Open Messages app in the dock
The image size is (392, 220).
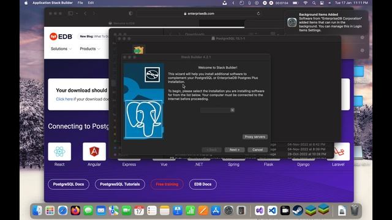tap(88, 211)
